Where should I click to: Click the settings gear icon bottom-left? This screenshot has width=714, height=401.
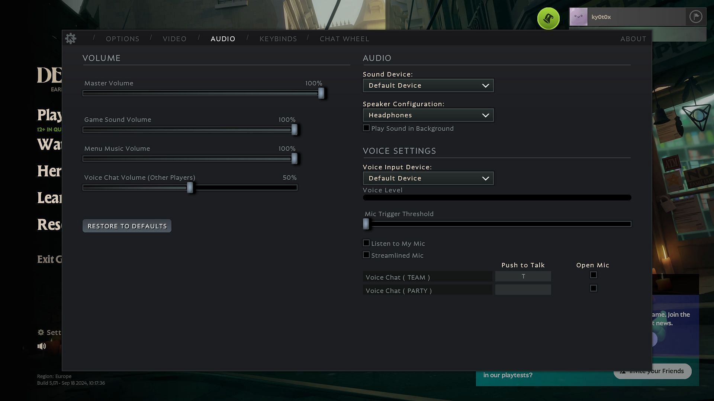click(41, 332)
